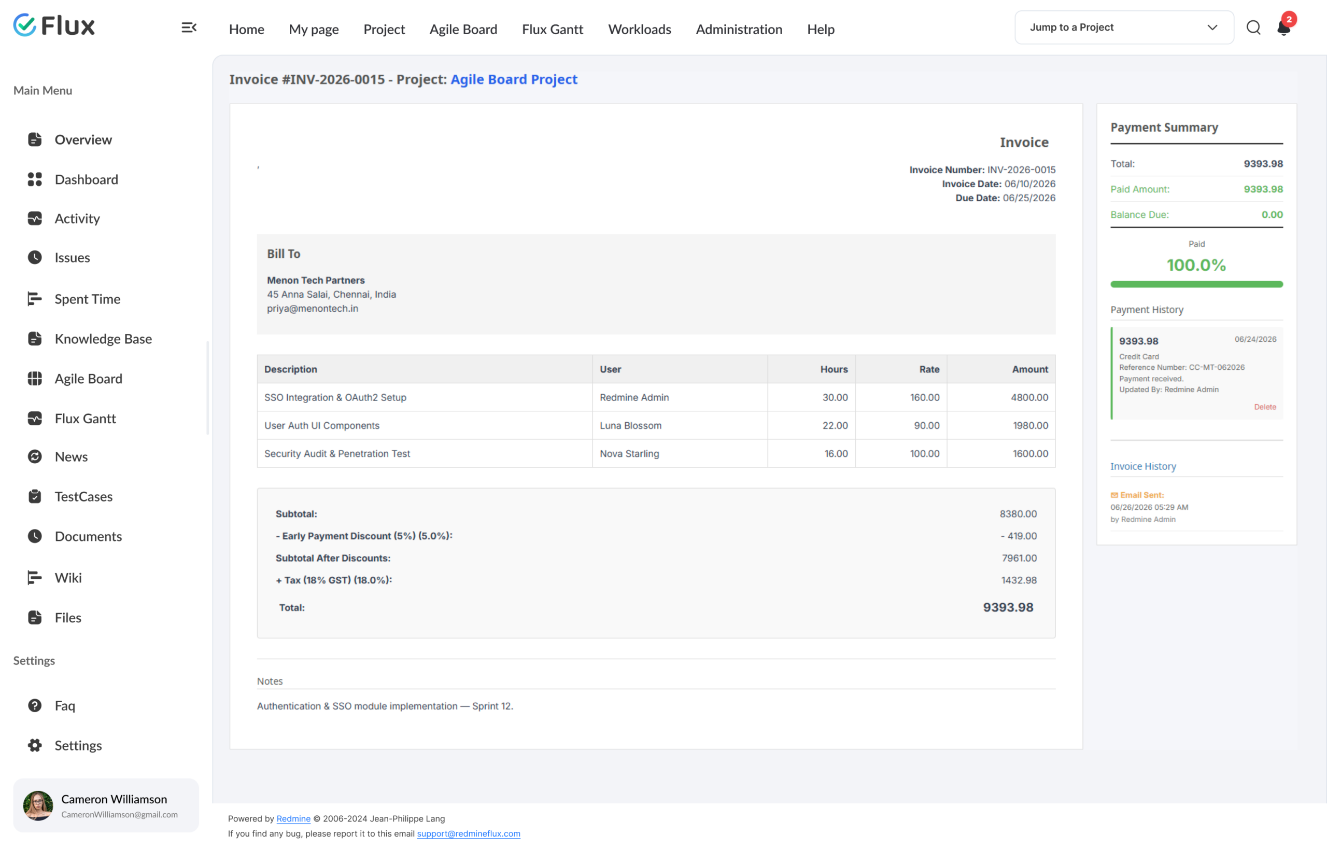Open Help in top navigation
The image size is (1327, 849).
click(821, 29)
